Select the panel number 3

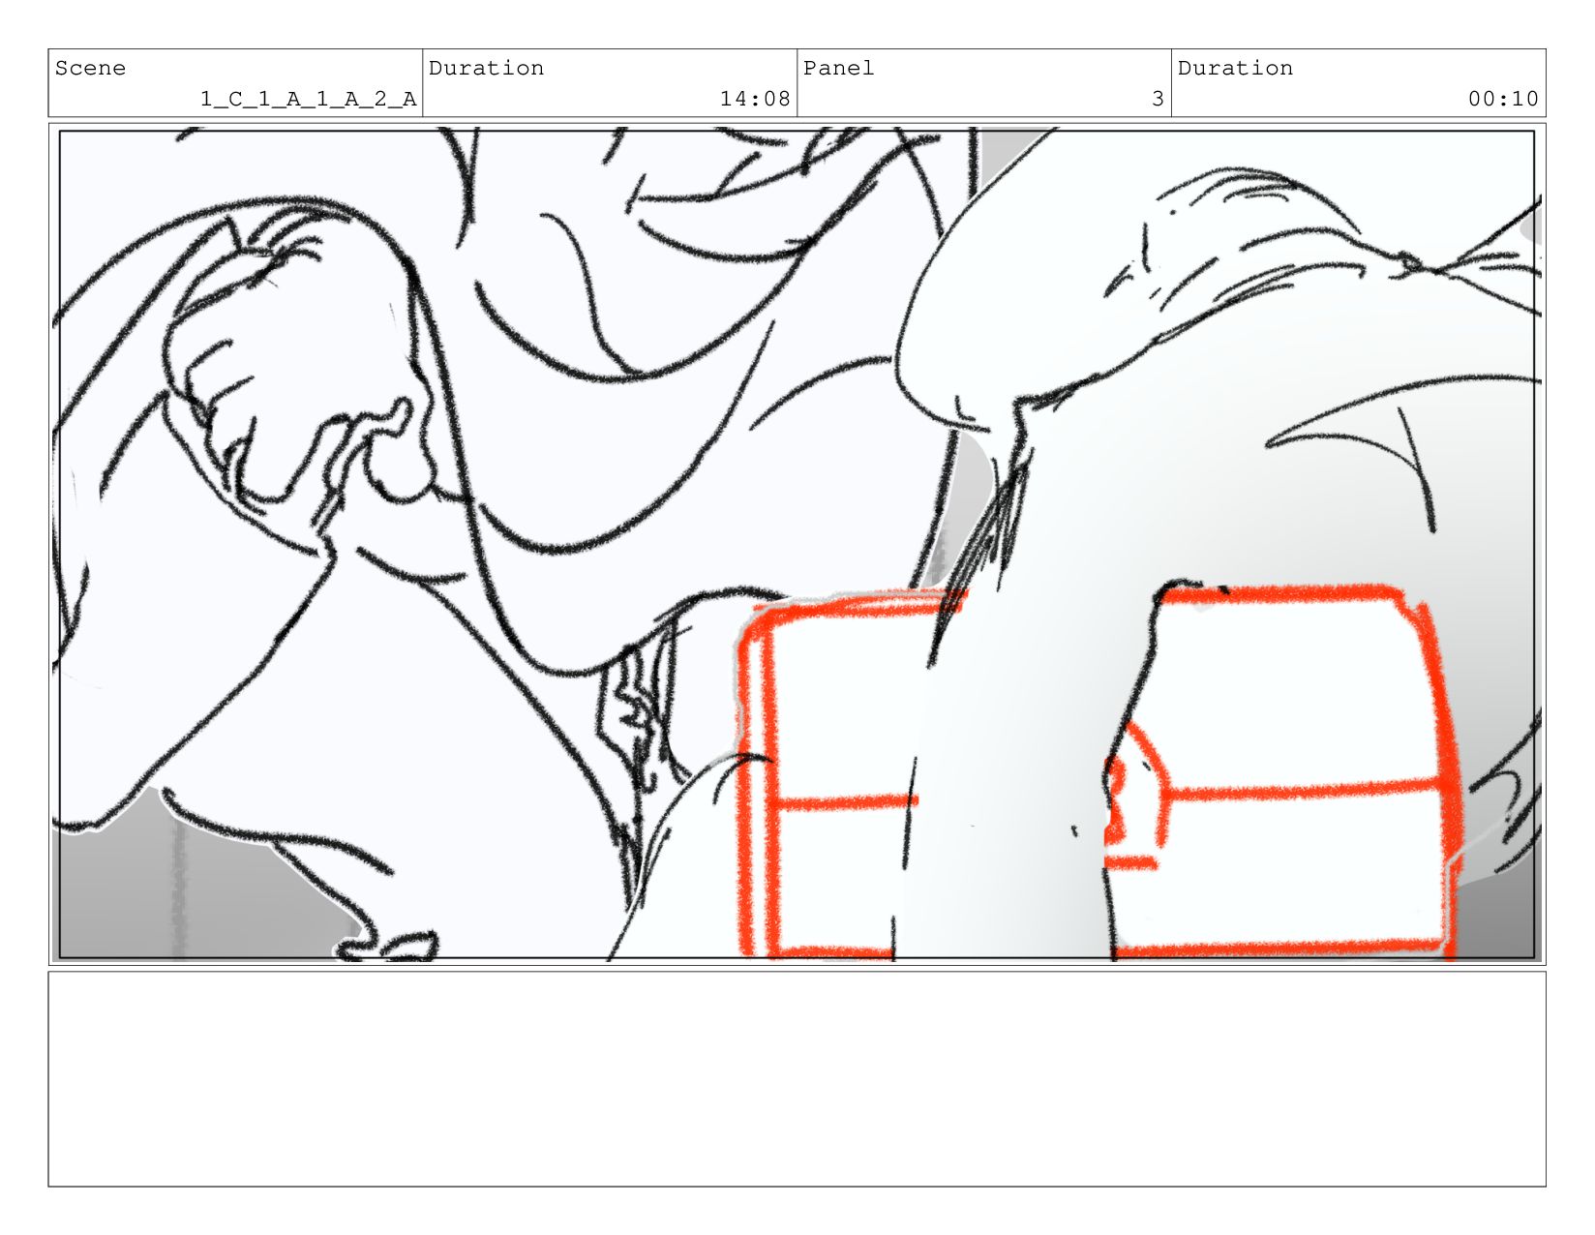[1158, 99]
